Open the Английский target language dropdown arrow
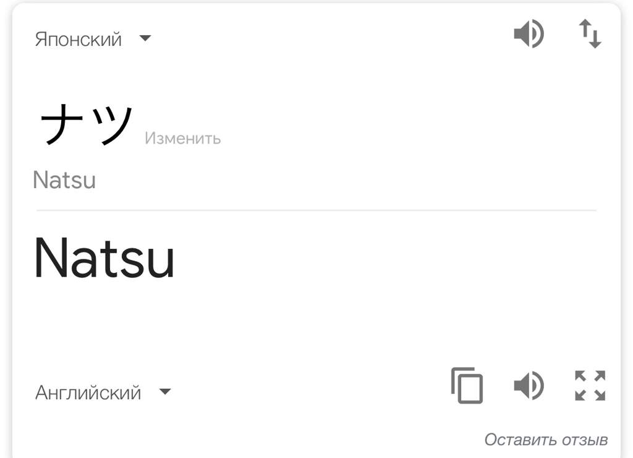Screen dimensions: 633x458 click(165, 391)
